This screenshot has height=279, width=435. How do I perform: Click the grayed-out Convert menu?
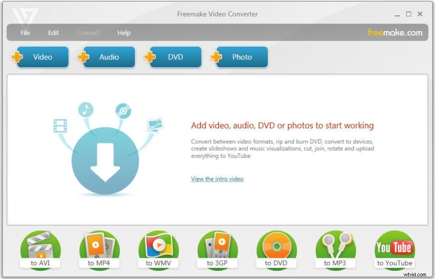(88, 33)
